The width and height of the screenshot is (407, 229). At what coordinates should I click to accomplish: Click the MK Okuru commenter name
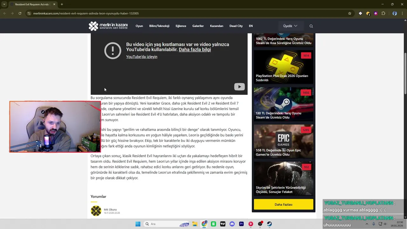coord(110,209)
